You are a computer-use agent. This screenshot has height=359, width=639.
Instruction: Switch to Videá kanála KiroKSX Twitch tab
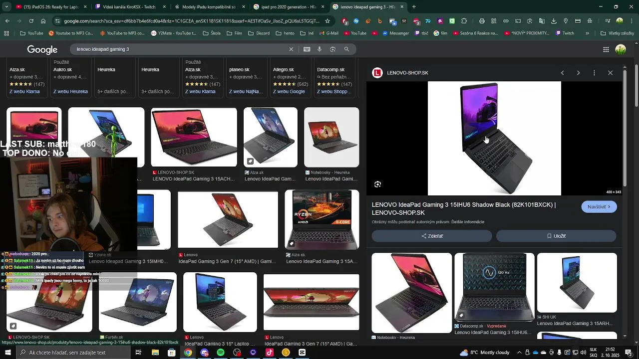(130, 7)
